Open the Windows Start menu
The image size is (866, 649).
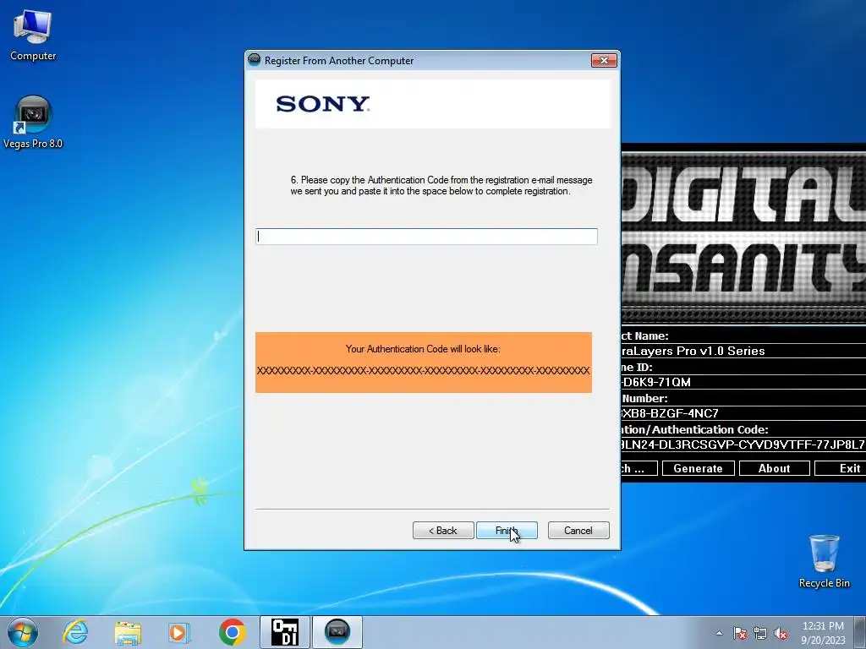pos(23,632)
